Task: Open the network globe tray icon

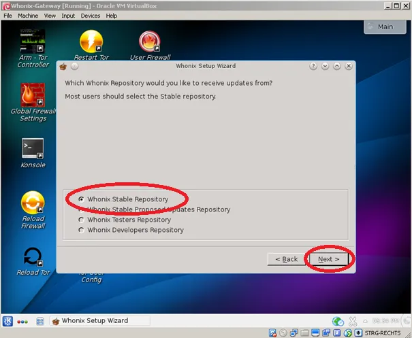Action: pyautogui.click(x=338, y=321)
